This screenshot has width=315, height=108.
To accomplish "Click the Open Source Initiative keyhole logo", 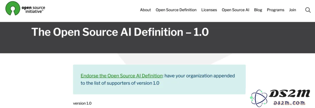I will 13,8.
